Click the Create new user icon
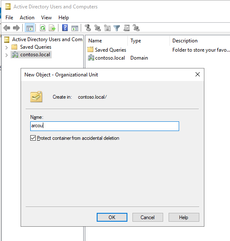Screen dimensions: 230x241 point(88,28)
